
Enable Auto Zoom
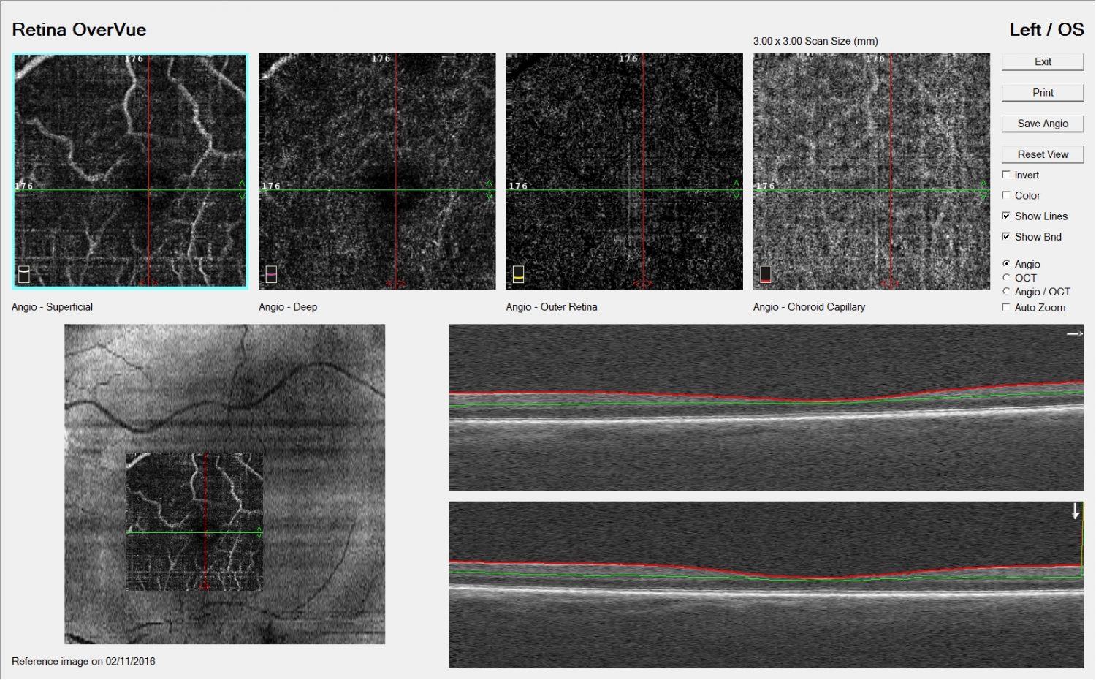click(1007, 307)
